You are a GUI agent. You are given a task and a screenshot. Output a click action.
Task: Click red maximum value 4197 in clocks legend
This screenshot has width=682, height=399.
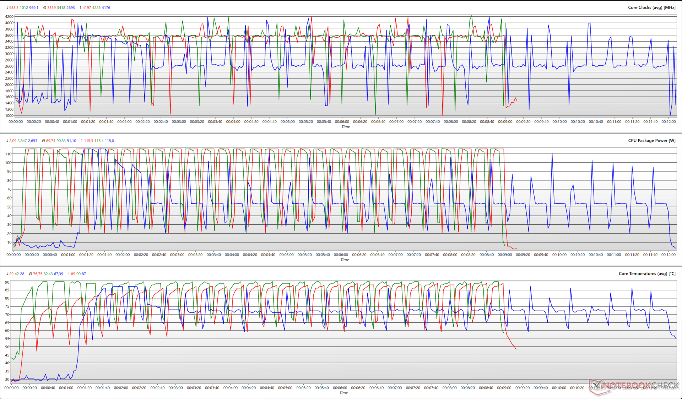tap(87, 7)
